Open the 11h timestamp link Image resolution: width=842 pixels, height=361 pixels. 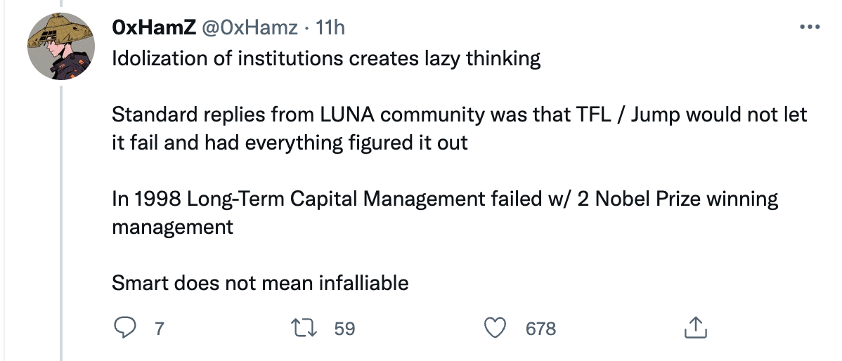tap(330, 27)
